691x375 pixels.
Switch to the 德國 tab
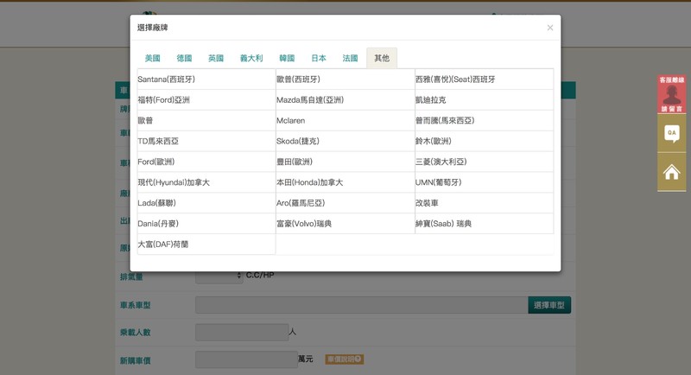pyautogui.click(x=184, y=58)
